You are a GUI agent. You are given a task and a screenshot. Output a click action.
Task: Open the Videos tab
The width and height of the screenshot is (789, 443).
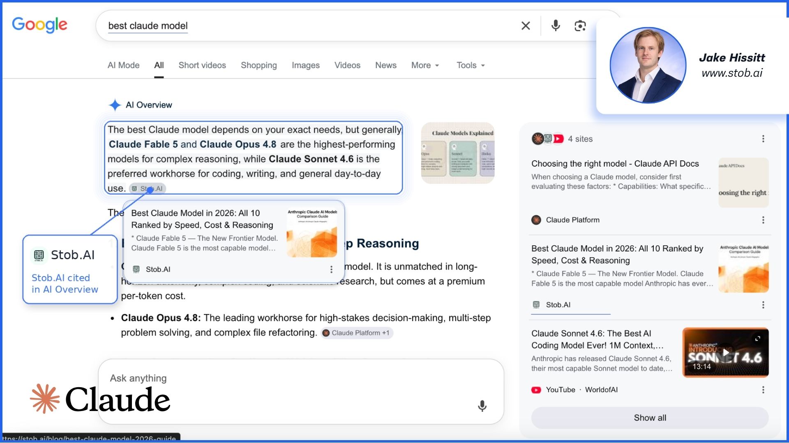(x=347, y=65)
